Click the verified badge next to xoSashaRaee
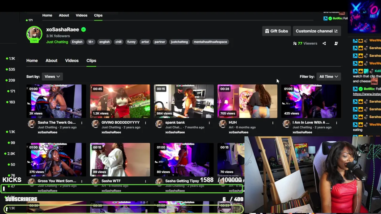381x214 pixels. point(84,29)
